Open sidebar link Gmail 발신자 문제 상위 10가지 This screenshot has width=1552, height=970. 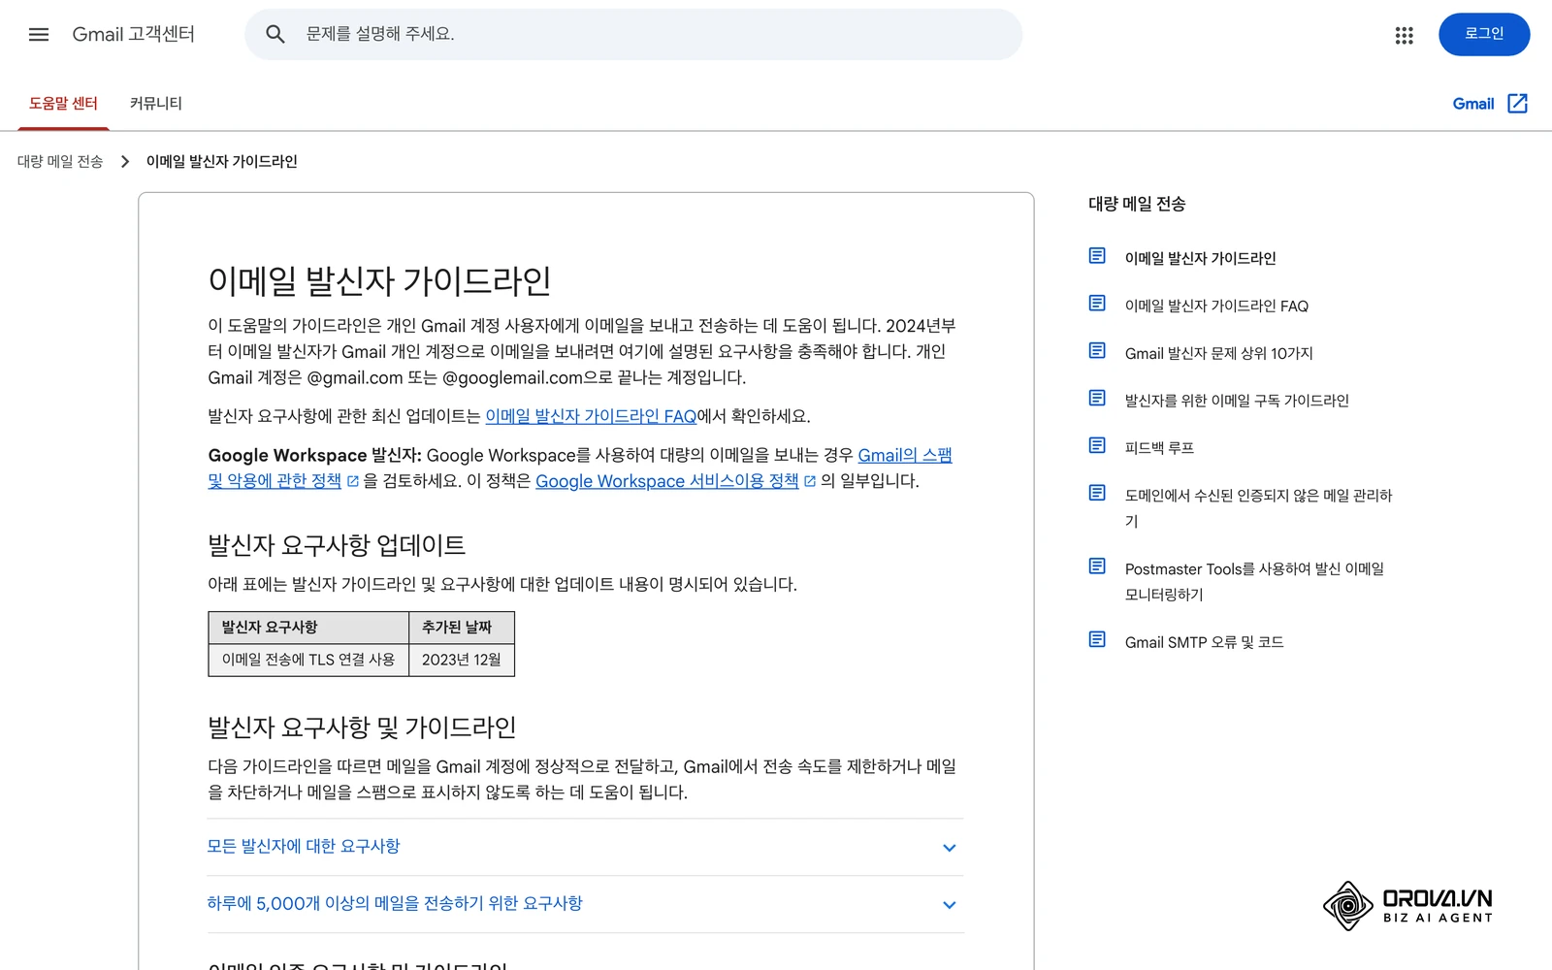1219,354
